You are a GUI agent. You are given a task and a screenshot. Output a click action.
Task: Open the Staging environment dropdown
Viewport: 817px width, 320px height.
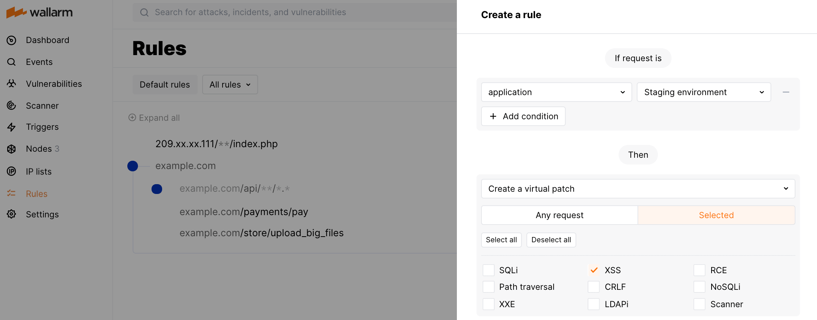click(703, 92)
